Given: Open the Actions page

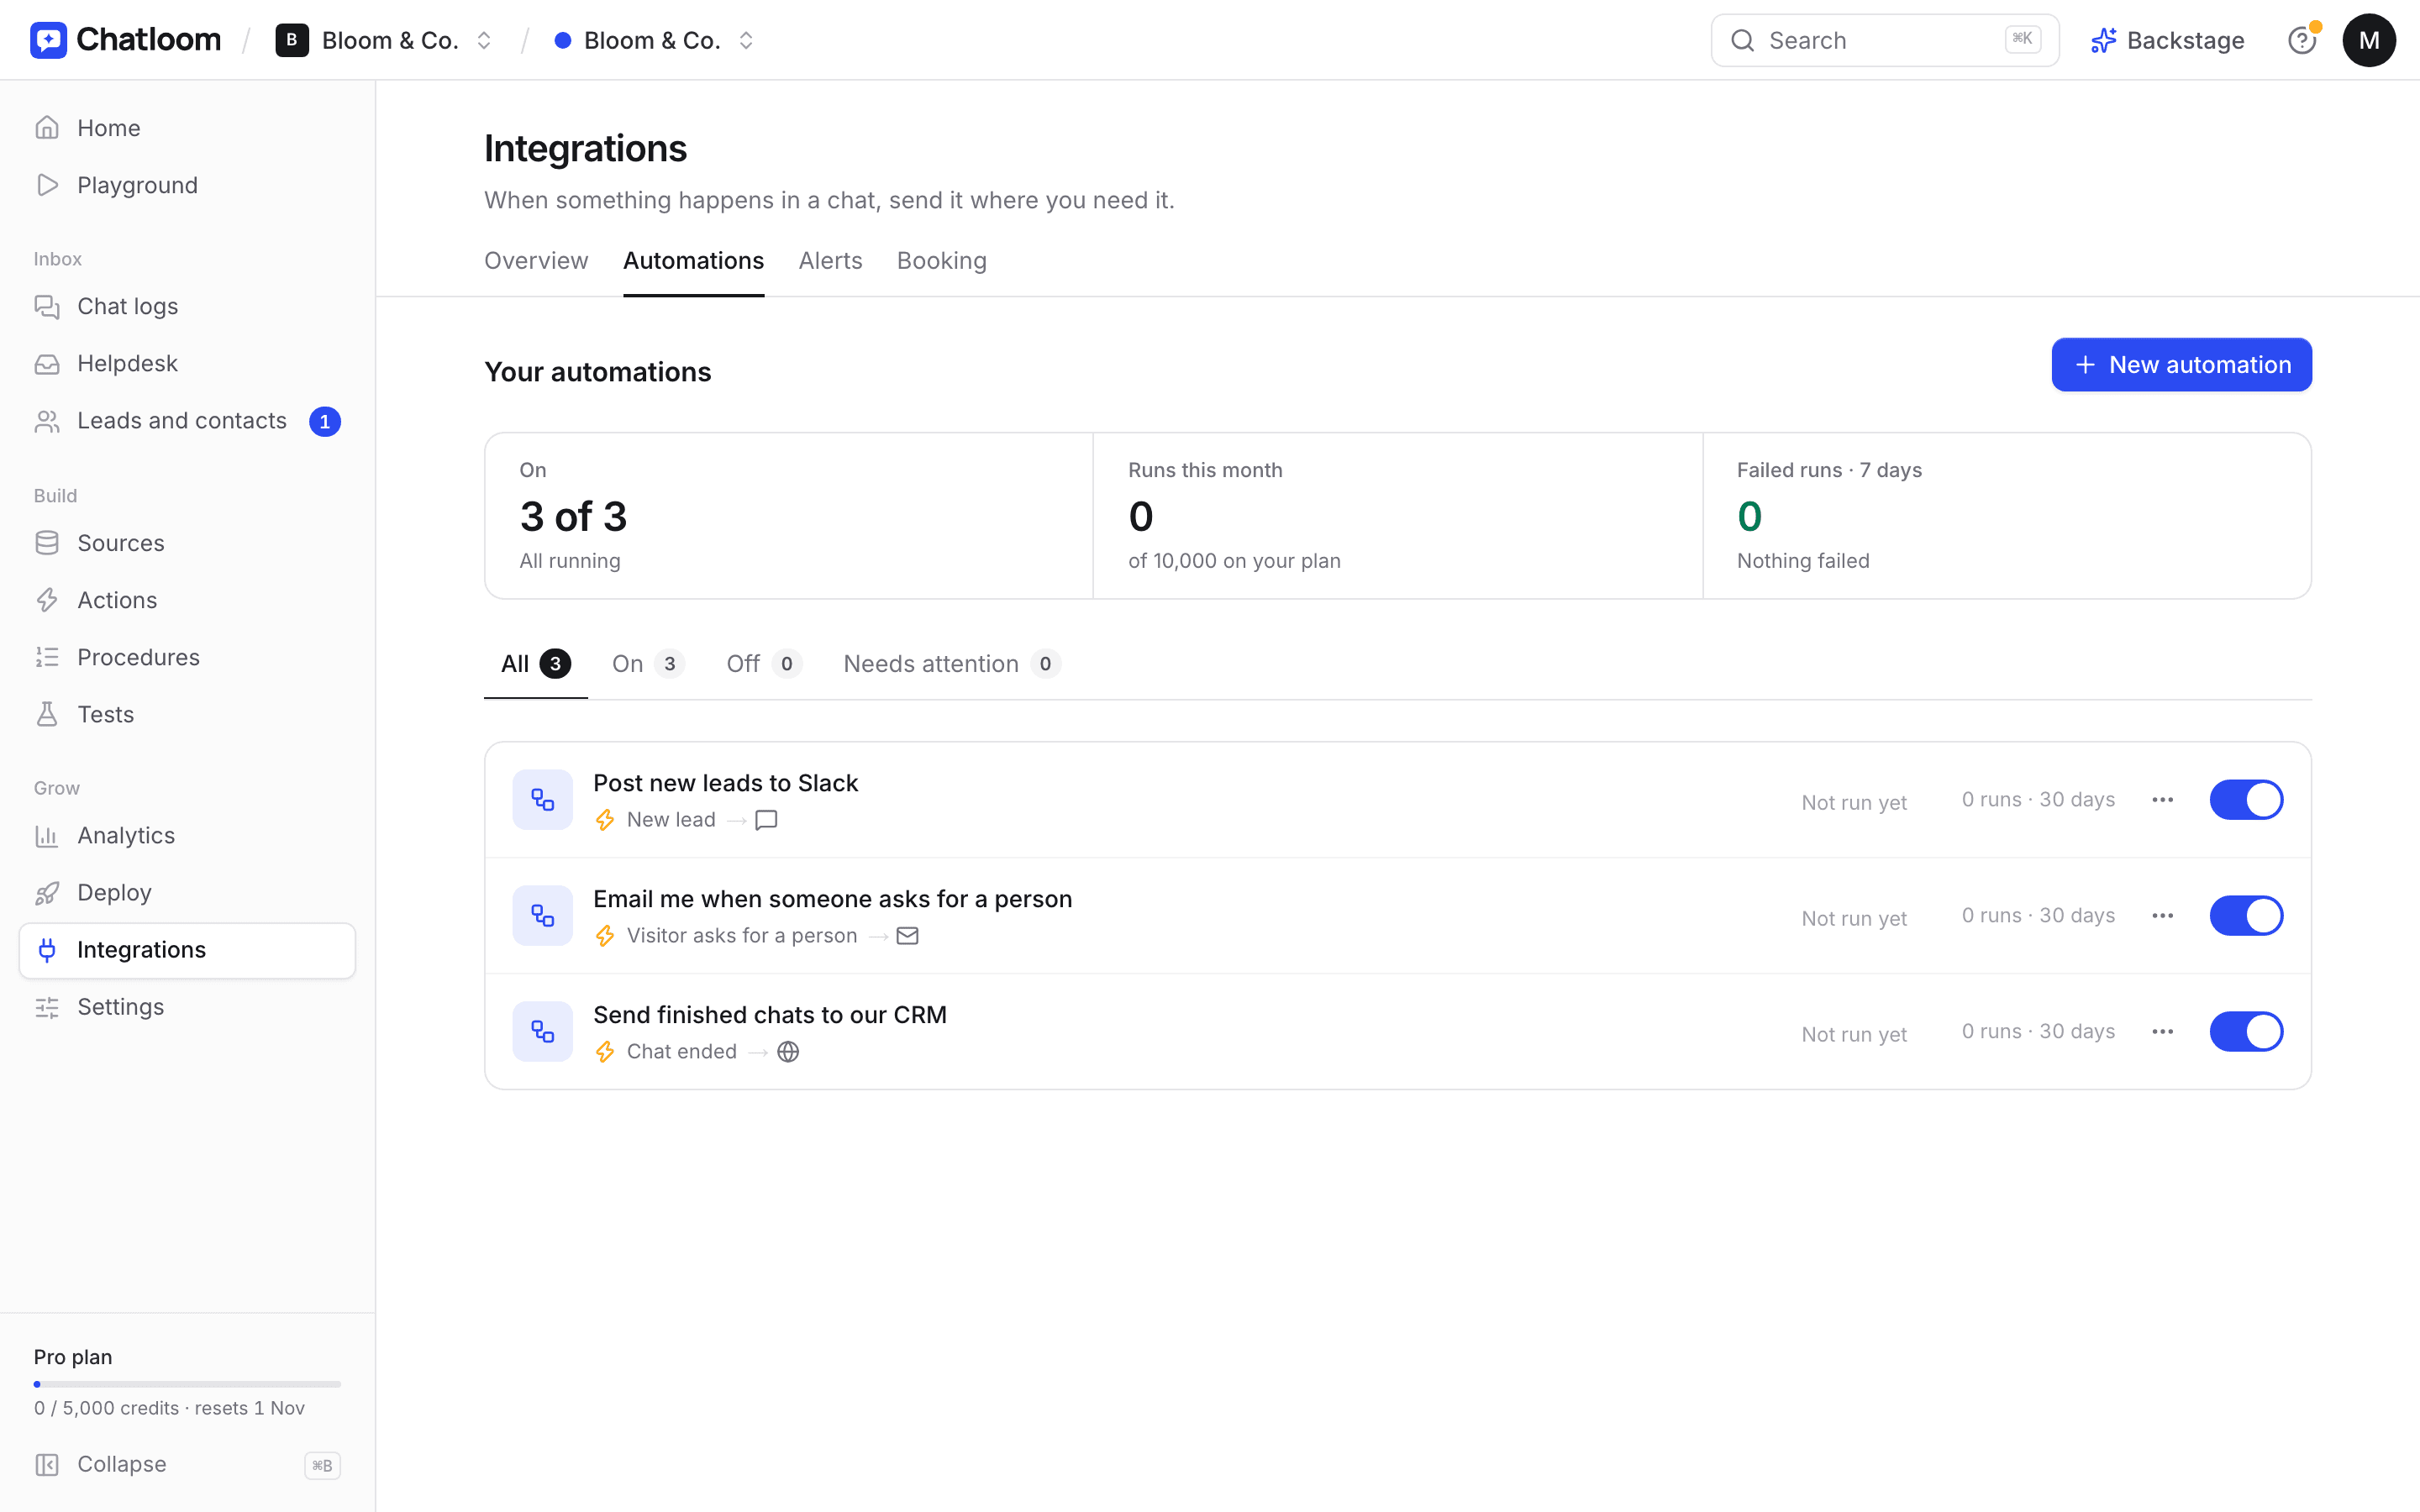Looking at the screenshot, I should tap(187, 600).
